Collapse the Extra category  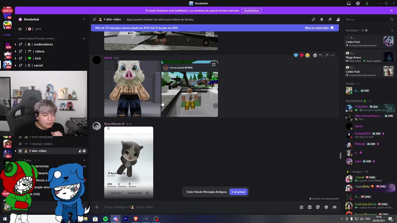tap(29, 160)
